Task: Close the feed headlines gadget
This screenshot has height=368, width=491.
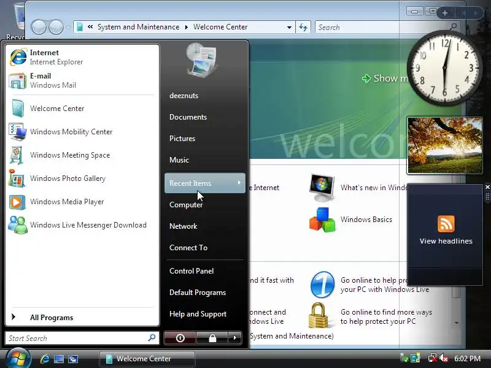Action: coord(487,187)
